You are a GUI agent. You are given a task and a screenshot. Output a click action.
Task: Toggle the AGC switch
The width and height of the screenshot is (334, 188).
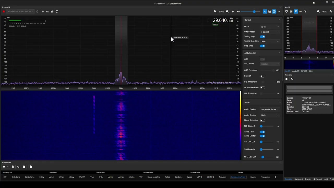coord(263,59)
